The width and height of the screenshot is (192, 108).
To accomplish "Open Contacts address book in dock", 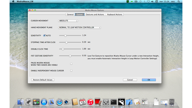I will pos(75,102).
